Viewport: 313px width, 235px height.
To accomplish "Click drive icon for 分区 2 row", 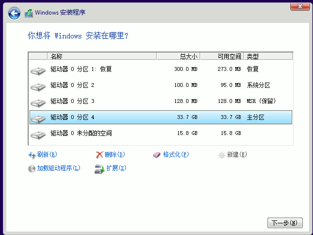I will point(38,87).
